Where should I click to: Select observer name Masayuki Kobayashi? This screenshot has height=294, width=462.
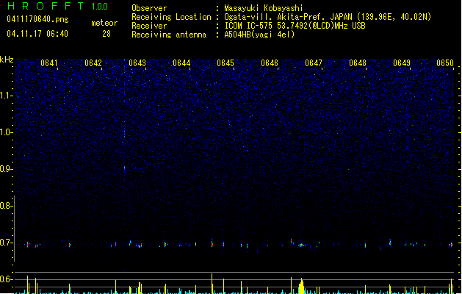tap(264, 8)
